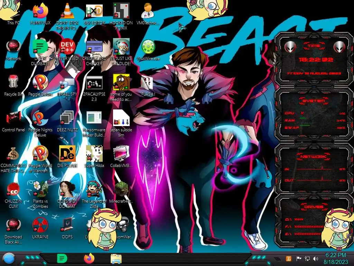Viewport: 354px width, 266px height.
Task: Click the orange Java tray icon
Action: pos(288,258)
